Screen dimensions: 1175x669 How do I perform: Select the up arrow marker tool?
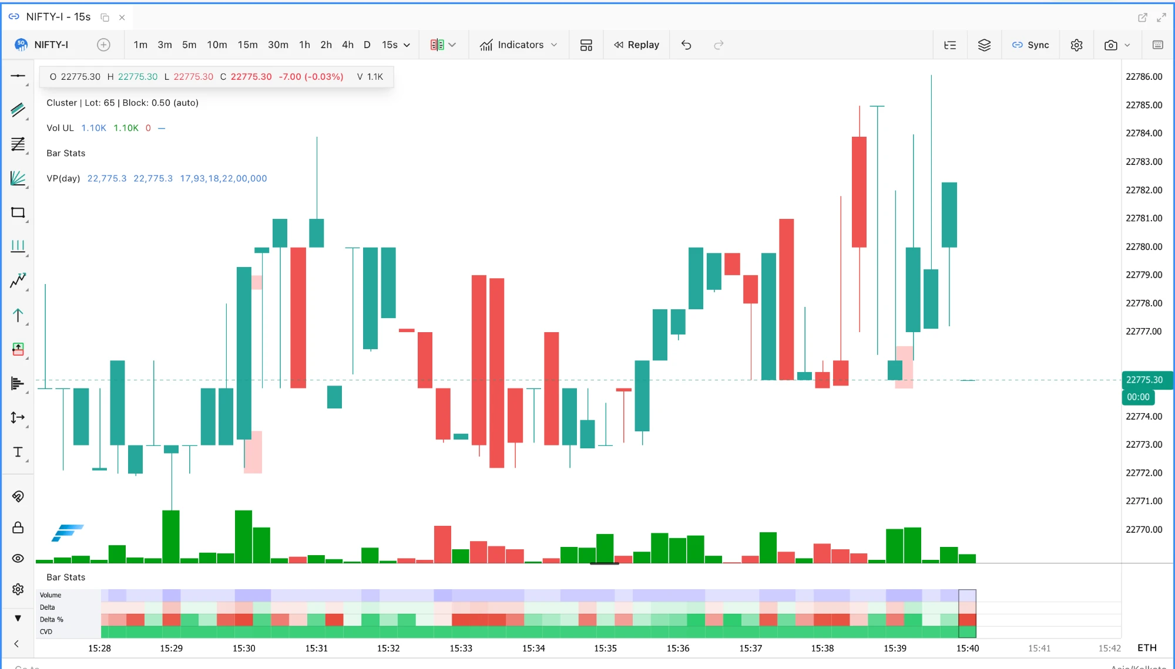click(x=18, y=315)
